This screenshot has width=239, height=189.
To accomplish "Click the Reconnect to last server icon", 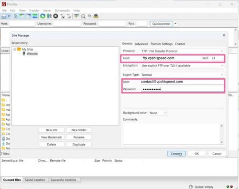I will pos(69,16).
